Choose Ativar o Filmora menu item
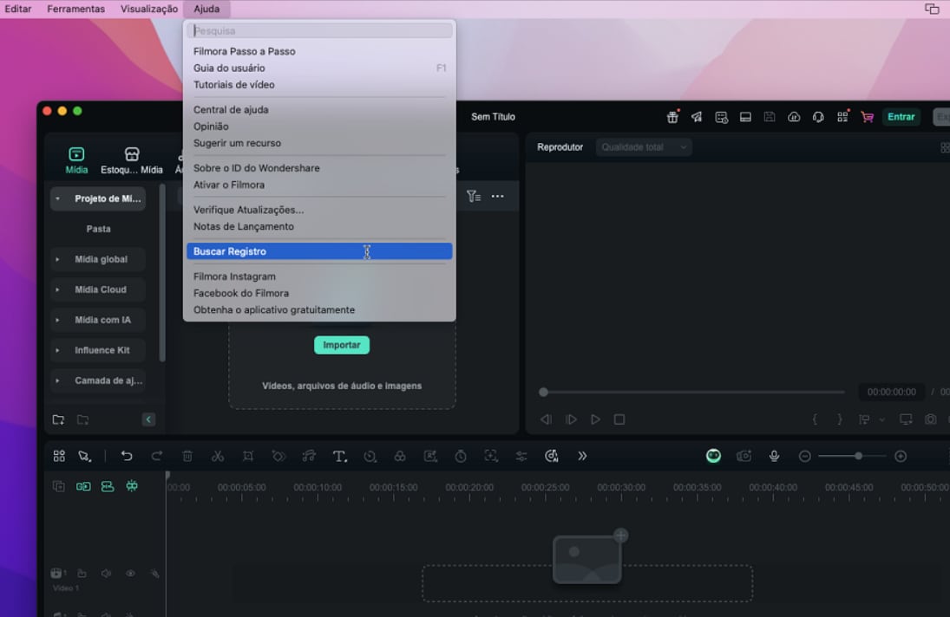950x617 pixels. [x=319, y=185]
